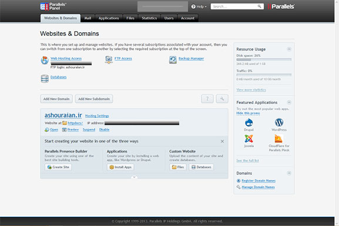Open the subscription selector at top
This screenshot has height=226, width=339.
point(163,6)
